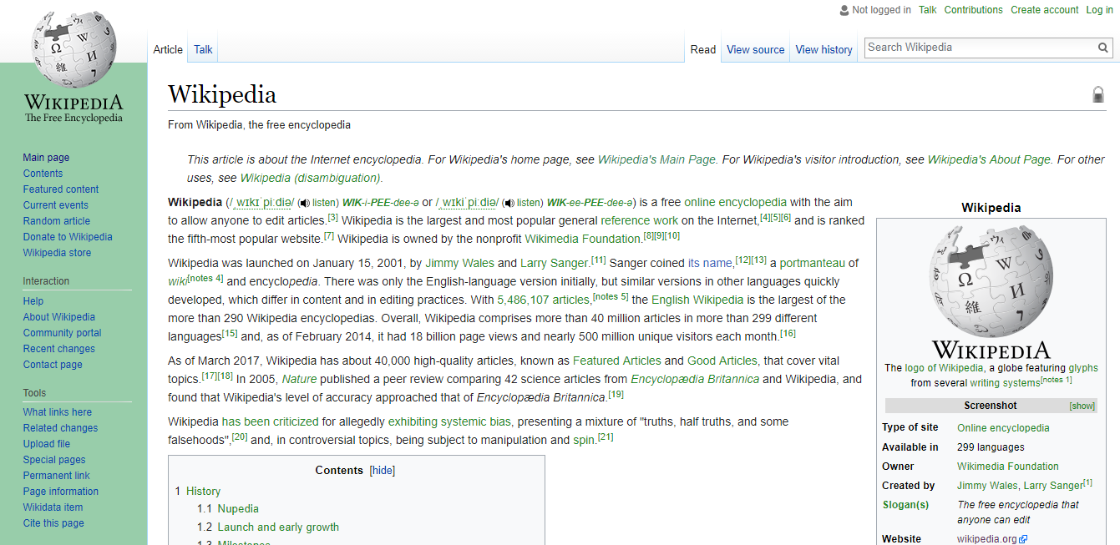Open the infobox Wikipedia globe image

[991, 280]
